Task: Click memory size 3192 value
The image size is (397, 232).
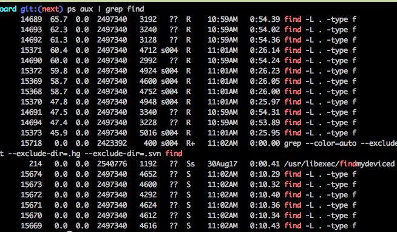Action: (148, 19)
